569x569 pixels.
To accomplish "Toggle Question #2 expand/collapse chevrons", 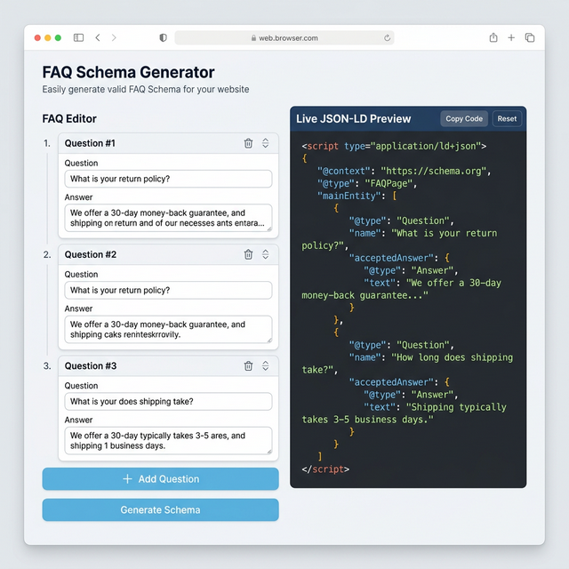I will [x=265, y=254].
